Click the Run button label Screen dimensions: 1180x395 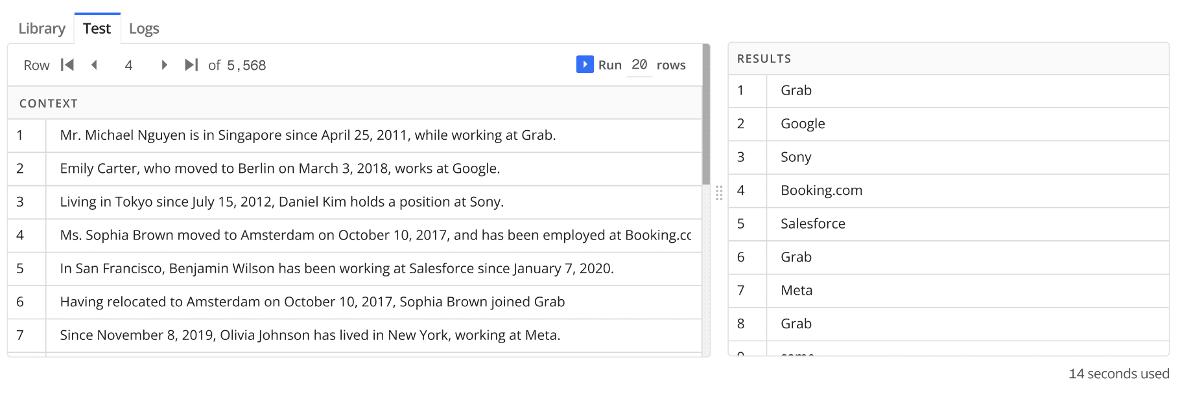click(x=610, y=65)
